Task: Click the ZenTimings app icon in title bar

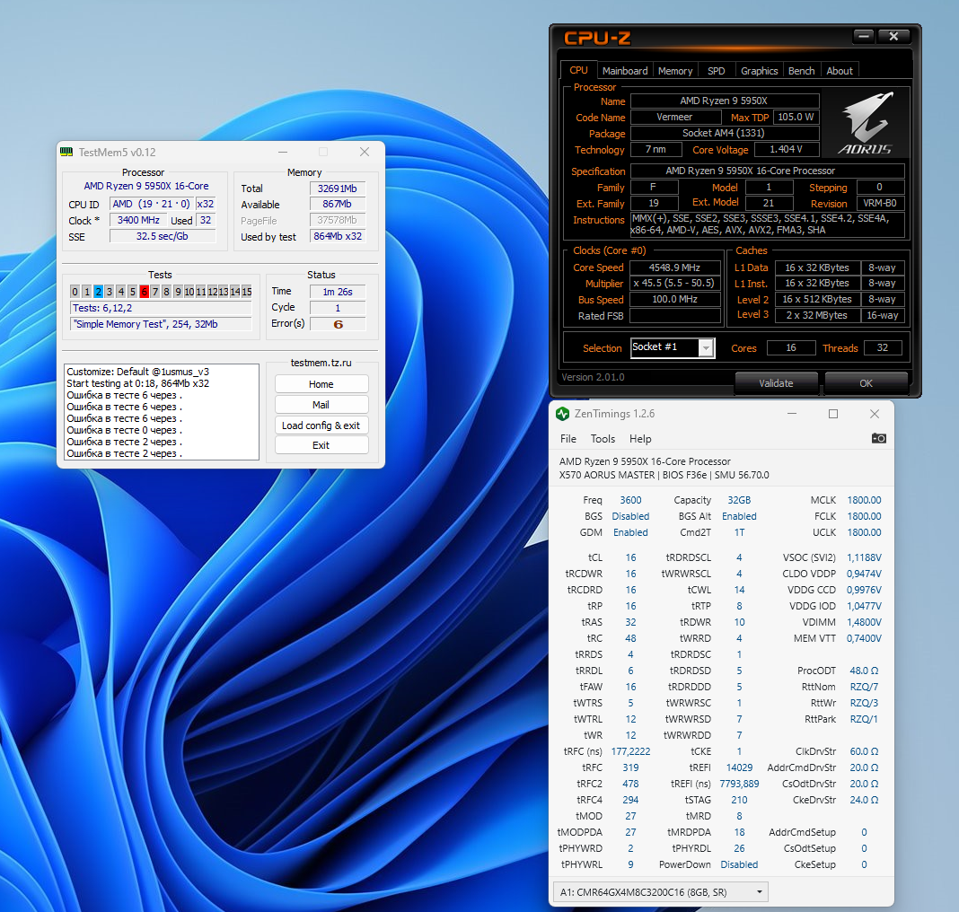Action: (x=562, y=414)
